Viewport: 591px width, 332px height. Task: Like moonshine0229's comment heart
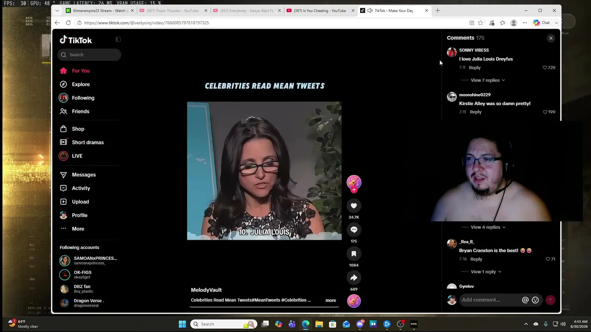pyautogui.click(x=545, y=112)
